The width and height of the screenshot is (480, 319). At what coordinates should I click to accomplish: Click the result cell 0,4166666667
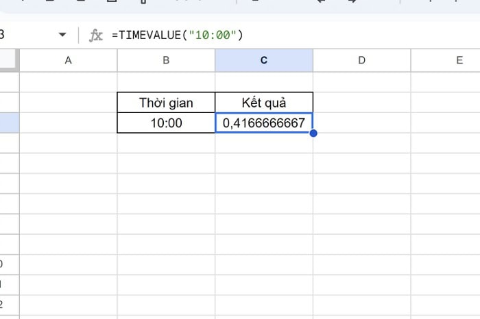click(x=264, y=123)
